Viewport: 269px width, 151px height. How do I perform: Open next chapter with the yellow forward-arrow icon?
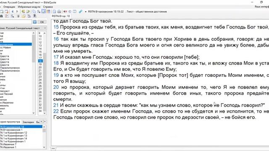click(28, 11)
